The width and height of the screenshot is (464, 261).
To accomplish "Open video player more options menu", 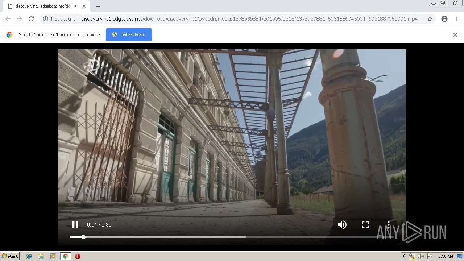I will pyautogui.click(x=389, y=225).
